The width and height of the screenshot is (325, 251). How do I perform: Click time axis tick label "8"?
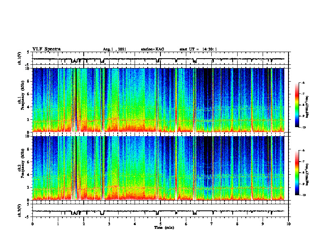[237, 224]
